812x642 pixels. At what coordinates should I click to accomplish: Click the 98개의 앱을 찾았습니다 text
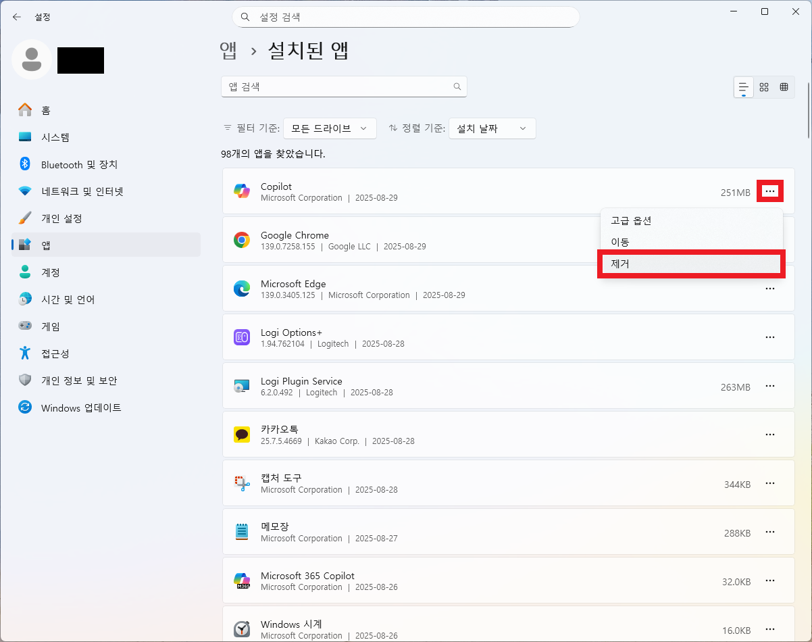click(x=273, y=154)
